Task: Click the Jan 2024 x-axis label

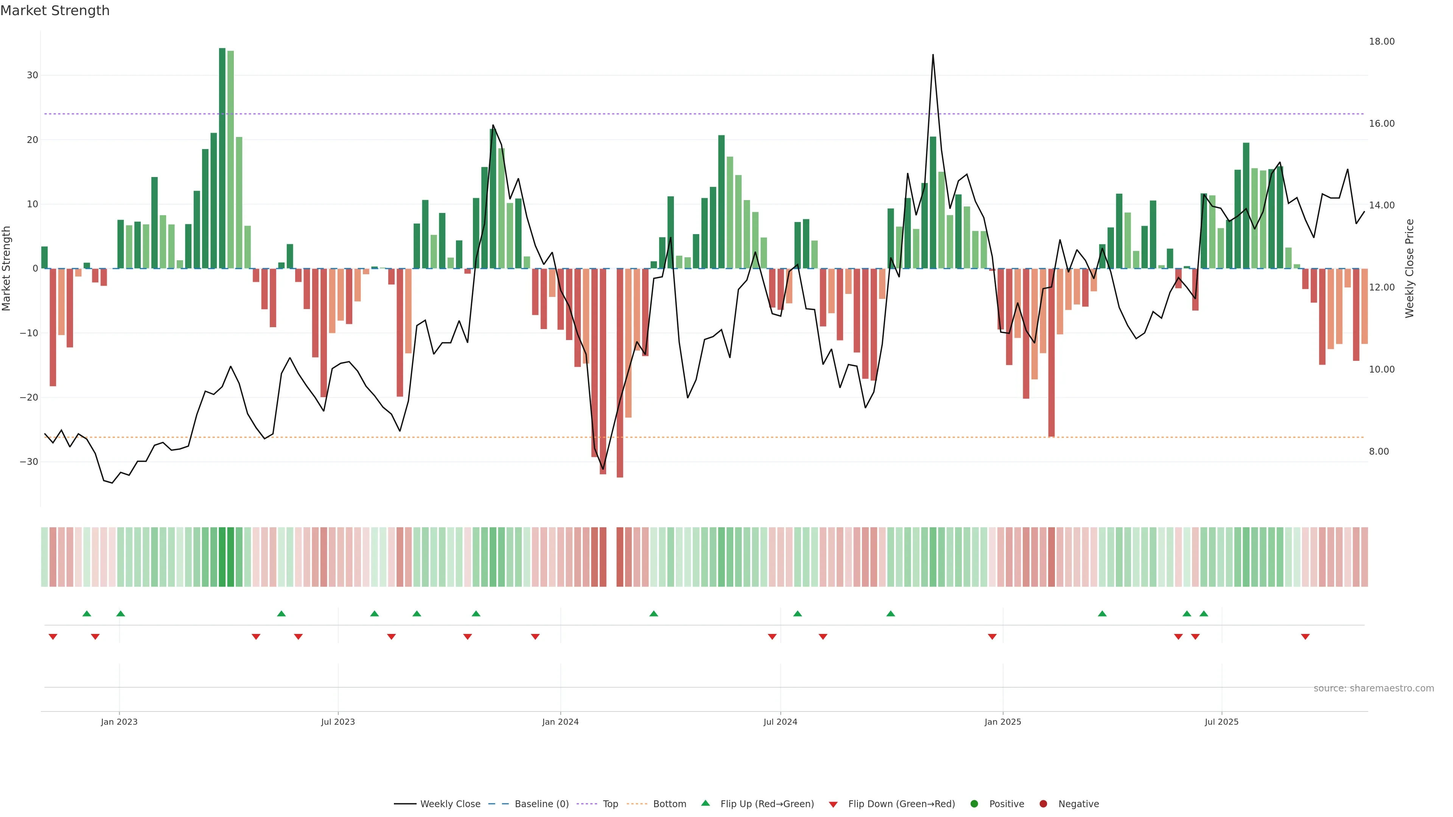Action: [560, 722]
